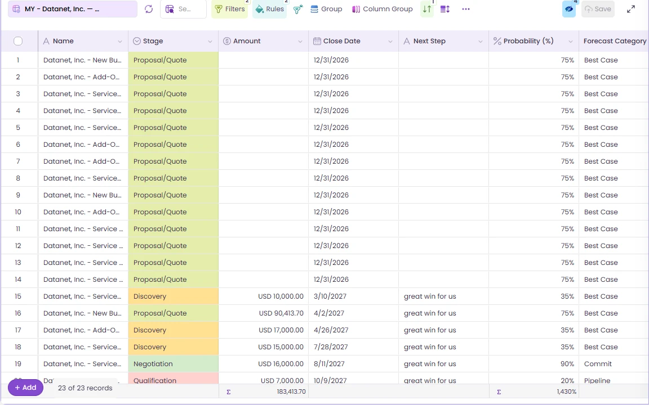Open the Amount column dropdown arrow
Image resolution: width=649 pixels, height=405 pixels.
click(x=300, y=41)
